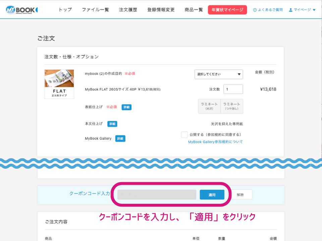Select ラミネート（つや消し）cover finish
Screen dimensions: 322x241
(232, 106)
